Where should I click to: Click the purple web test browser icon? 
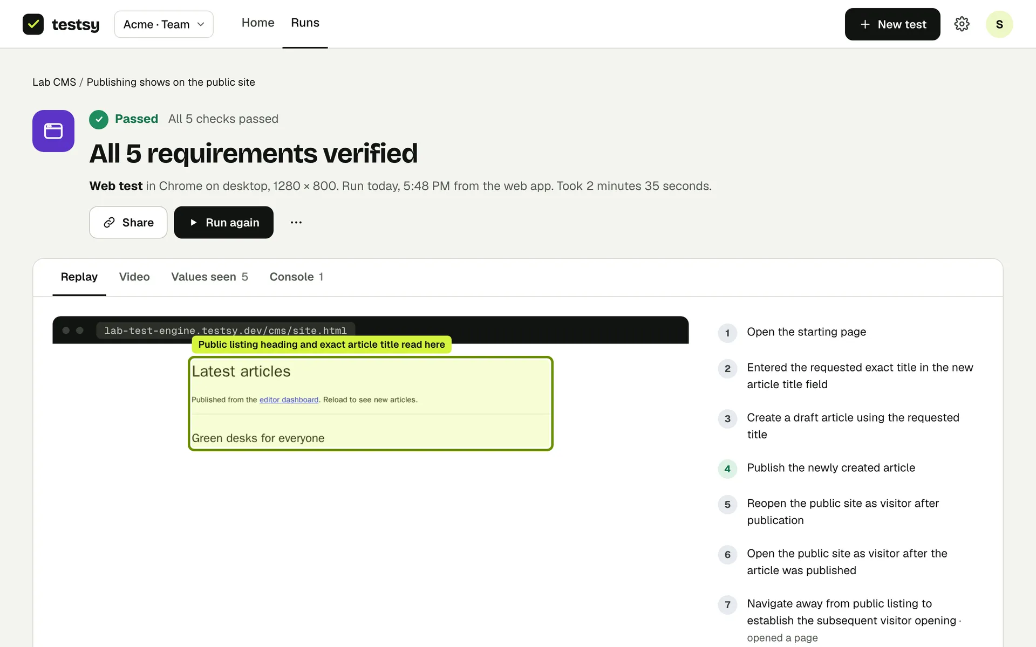point(53,131)
